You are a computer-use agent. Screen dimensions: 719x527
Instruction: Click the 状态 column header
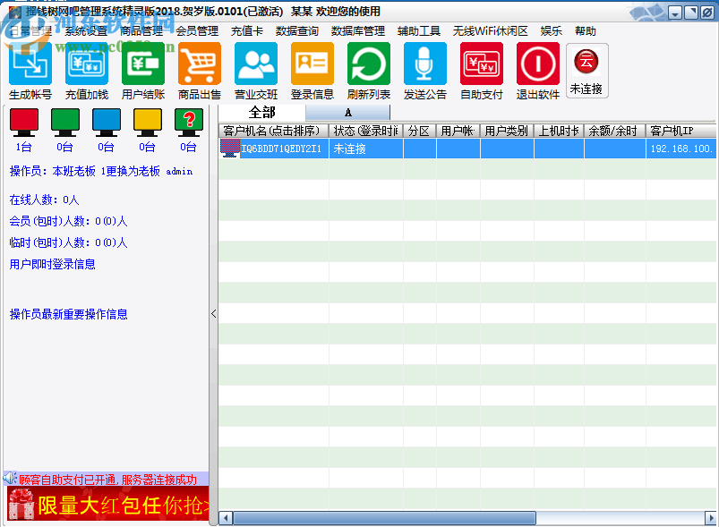click(366, 131)
